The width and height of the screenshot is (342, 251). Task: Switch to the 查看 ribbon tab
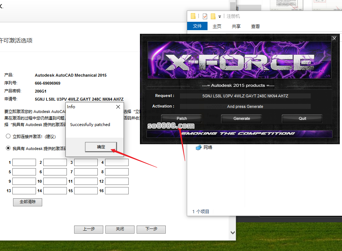click(256, 26)
